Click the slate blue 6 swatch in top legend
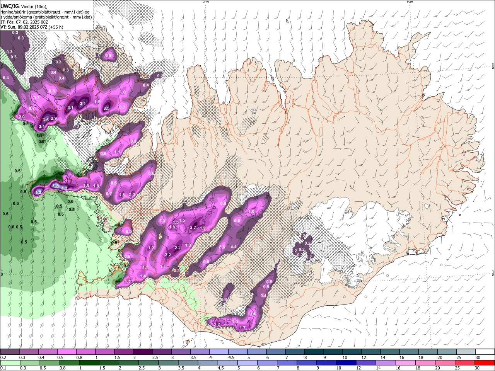The image size is (495, 371). coord(276,352)
